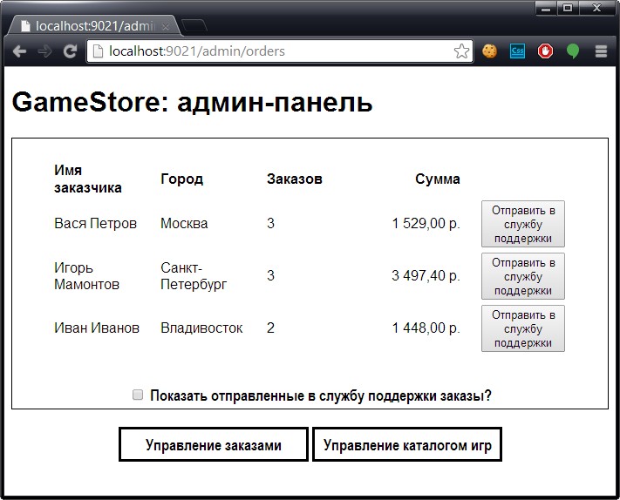Select the name Иван Иванов

coord(97,328)
